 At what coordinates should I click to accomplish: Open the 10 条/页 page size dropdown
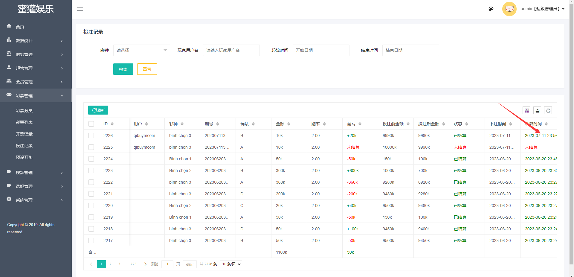click(231, 264)
